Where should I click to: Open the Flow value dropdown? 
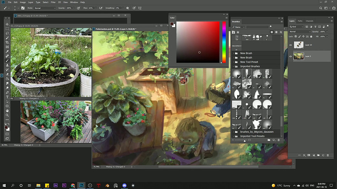pos(96,8)
